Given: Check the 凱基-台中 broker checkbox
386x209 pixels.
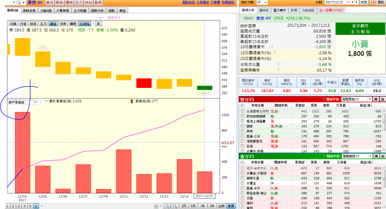Looking at the screenshot, I should click(x=242, y=188).
